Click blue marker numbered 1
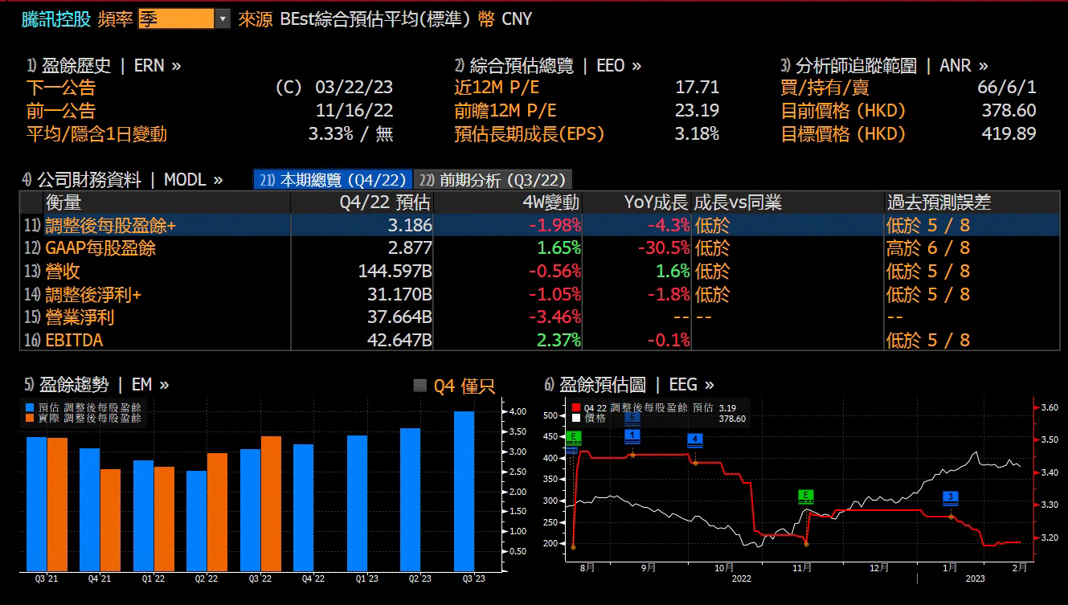 [x=632, y=435]
